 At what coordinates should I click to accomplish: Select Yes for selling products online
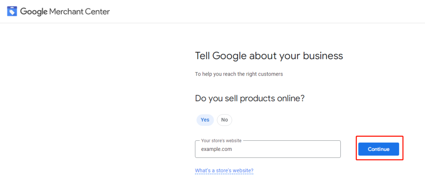pyautogui.click(x=205, y=120)
